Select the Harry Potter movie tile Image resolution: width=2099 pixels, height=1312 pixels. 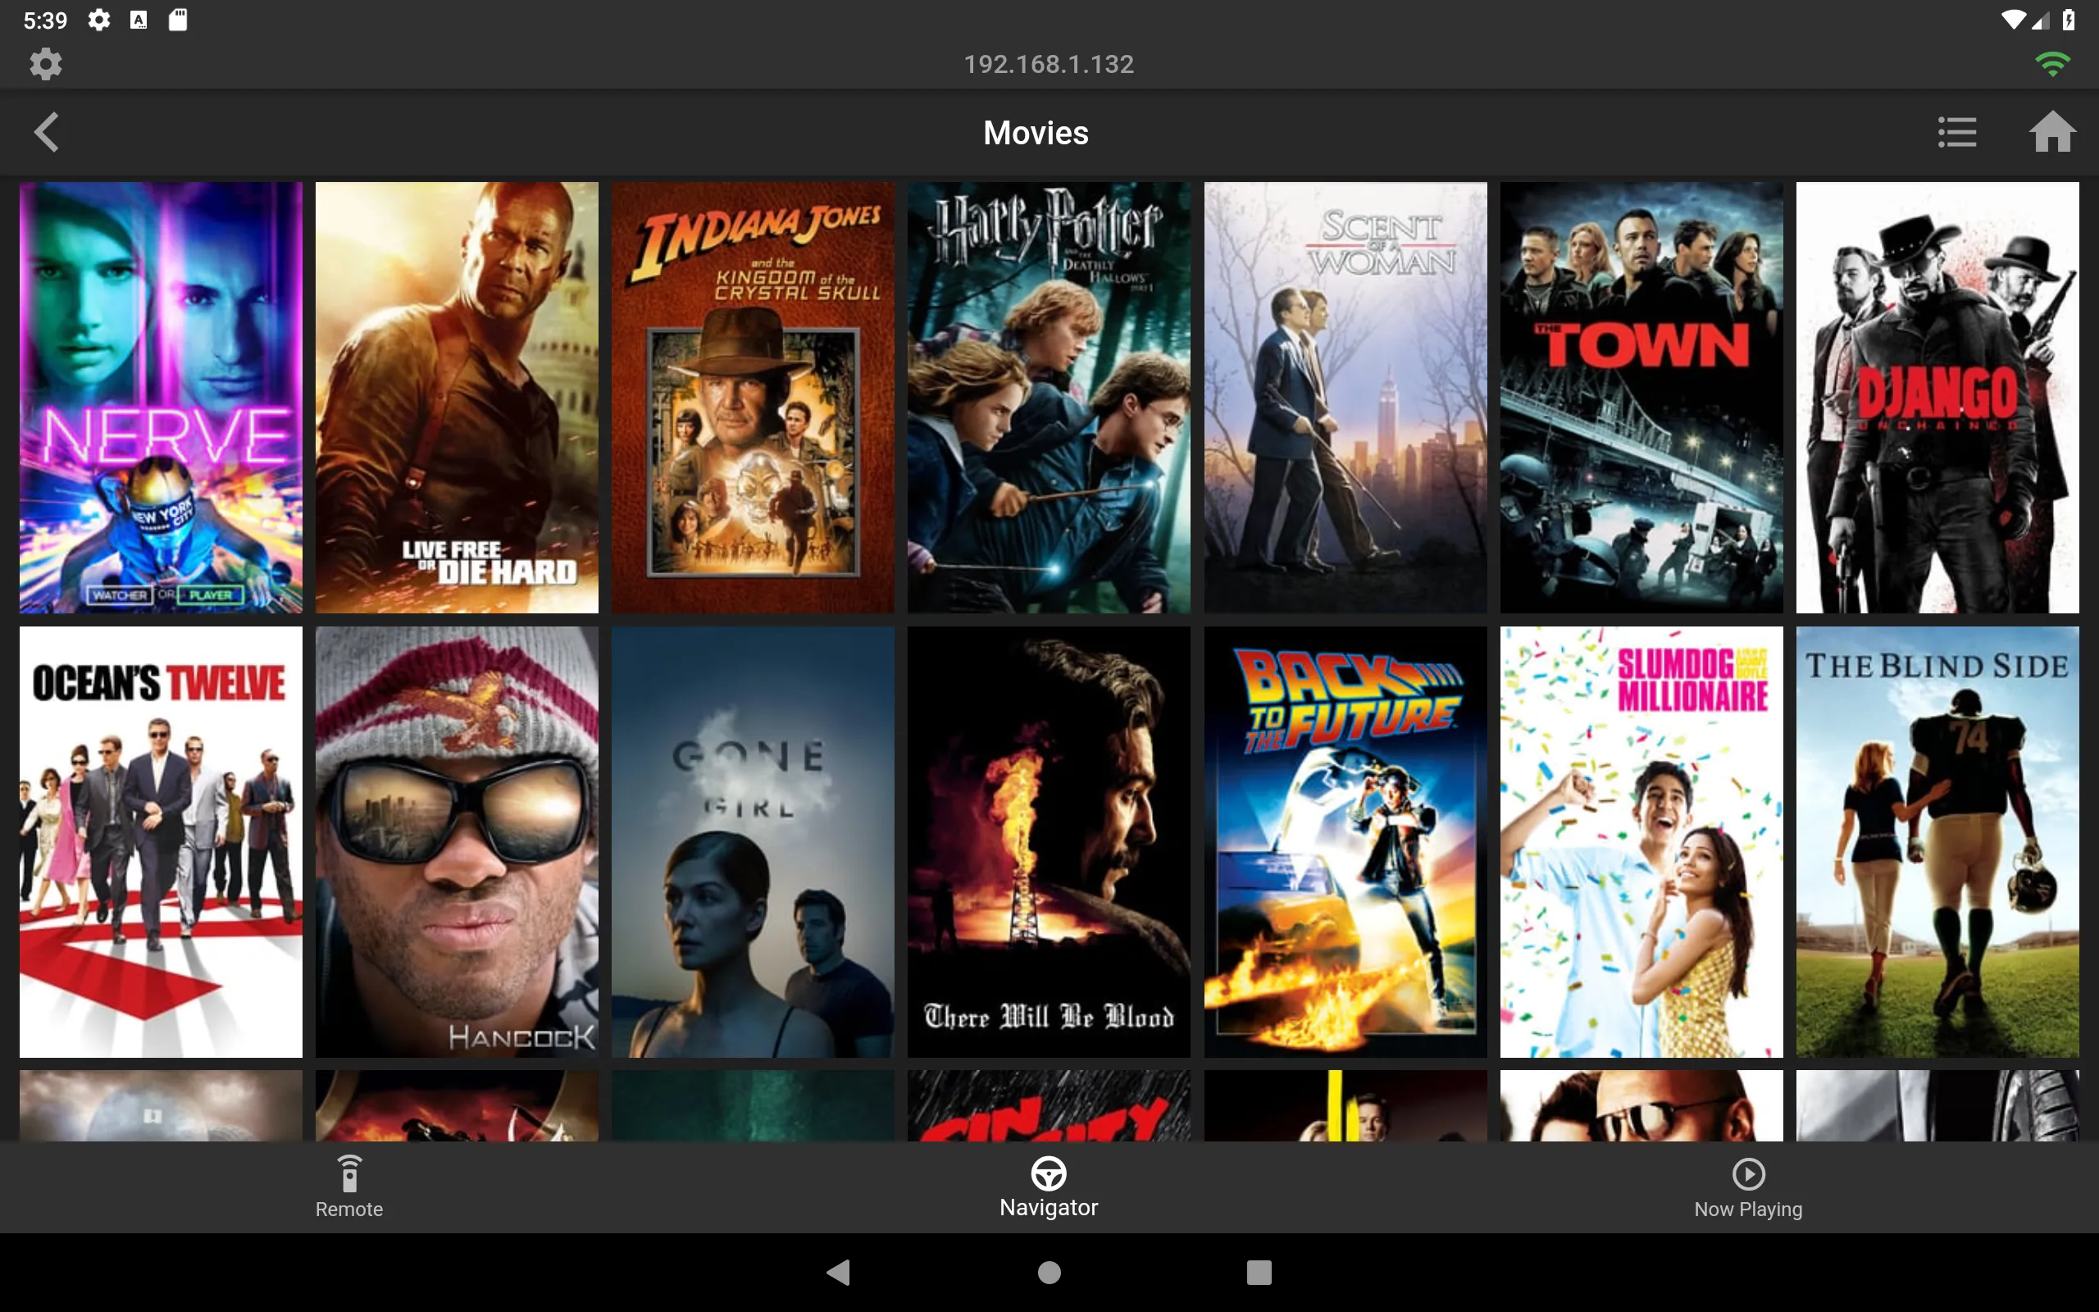point(1050,398)
